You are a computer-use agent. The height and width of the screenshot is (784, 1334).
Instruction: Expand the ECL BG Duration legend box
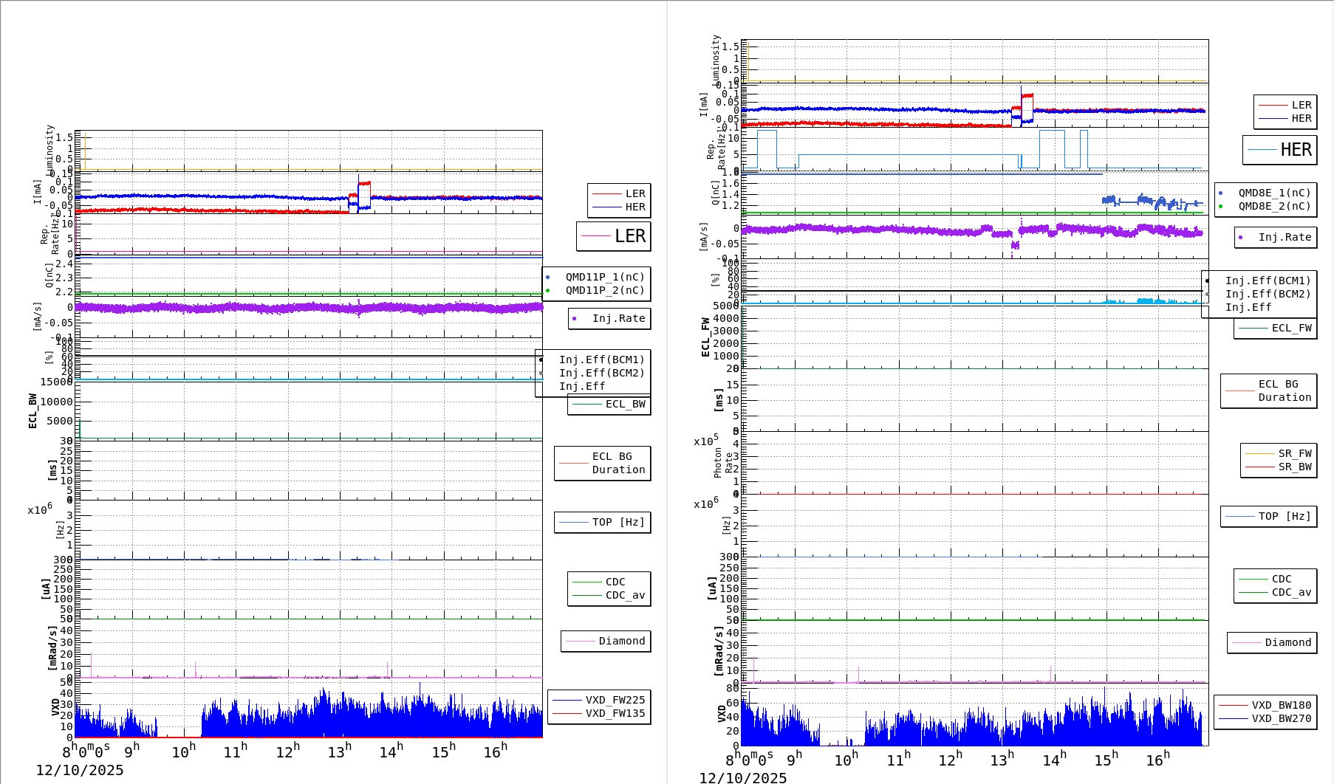tap(602, 463)
